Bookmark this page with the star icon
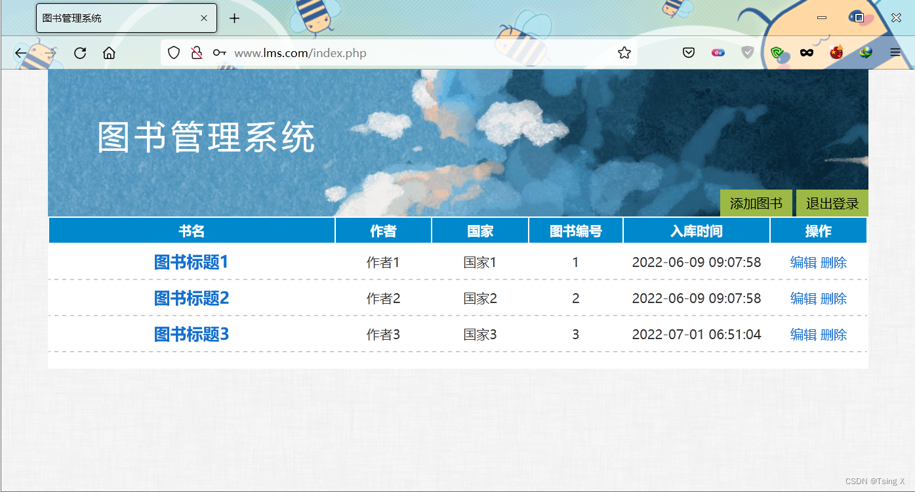915x492 pixels. [x=624, y=53]
